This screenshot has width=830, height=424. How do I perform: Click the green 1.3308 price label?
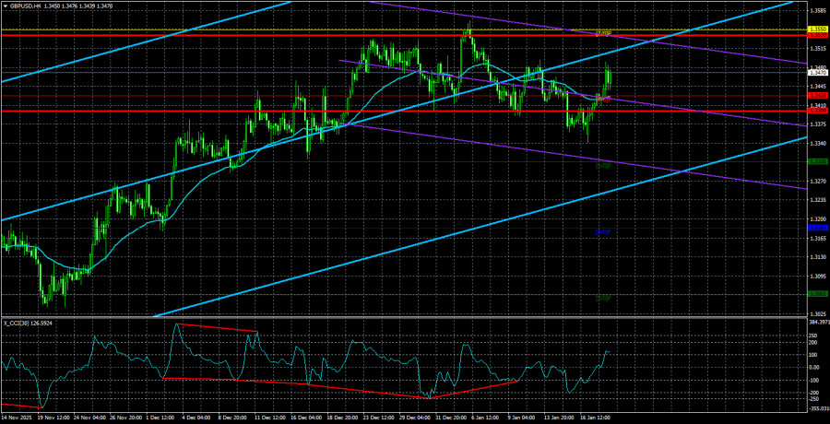(x=817, y=161)
